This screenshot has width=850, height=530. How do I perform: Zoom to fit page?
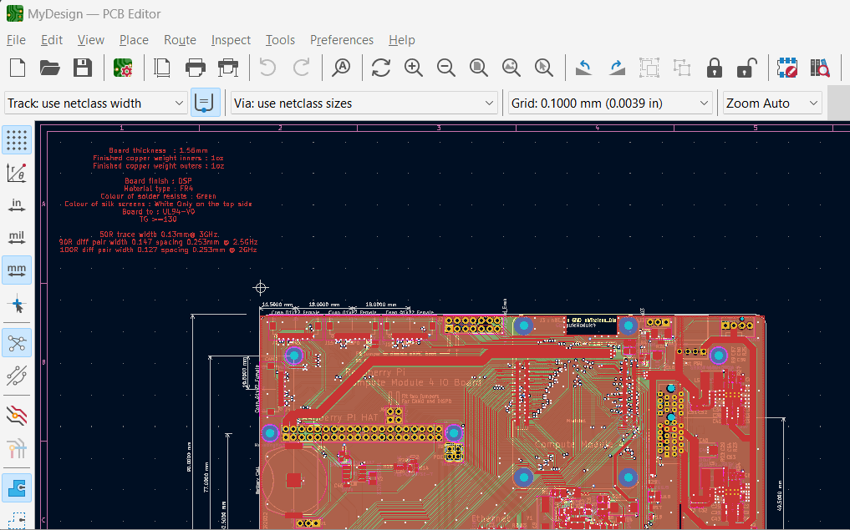(479, 68)
